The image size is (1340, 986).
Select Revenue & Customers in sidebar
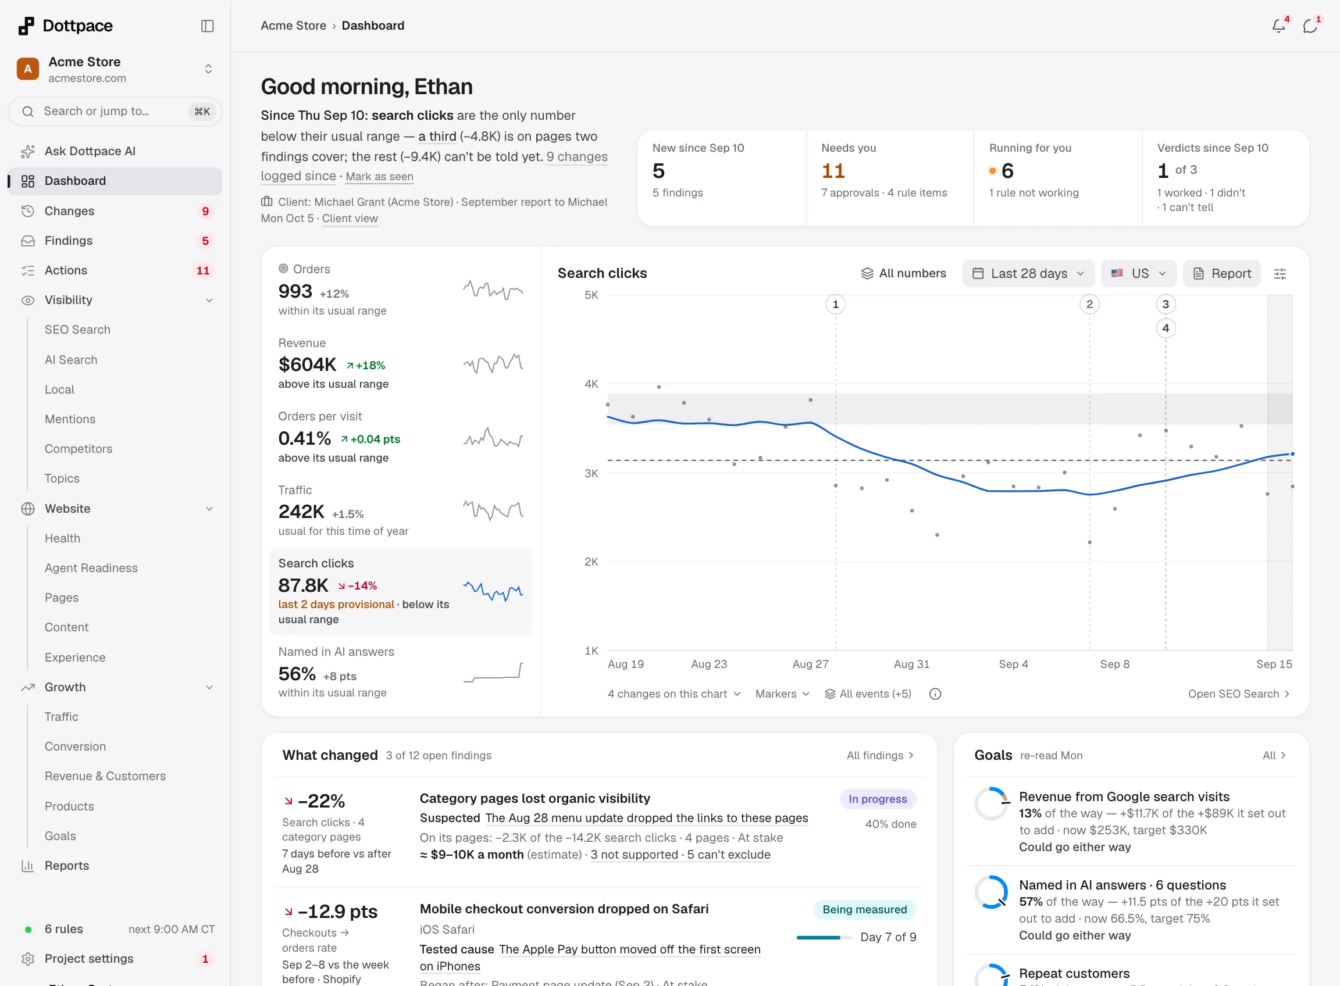click(105, 776)
